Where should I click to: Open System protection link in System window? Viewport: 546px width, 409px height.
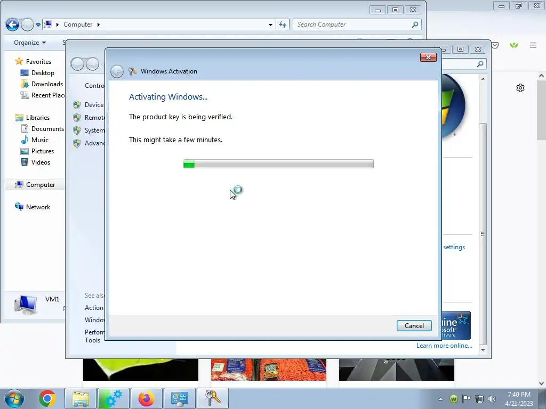tap(94, 130)
